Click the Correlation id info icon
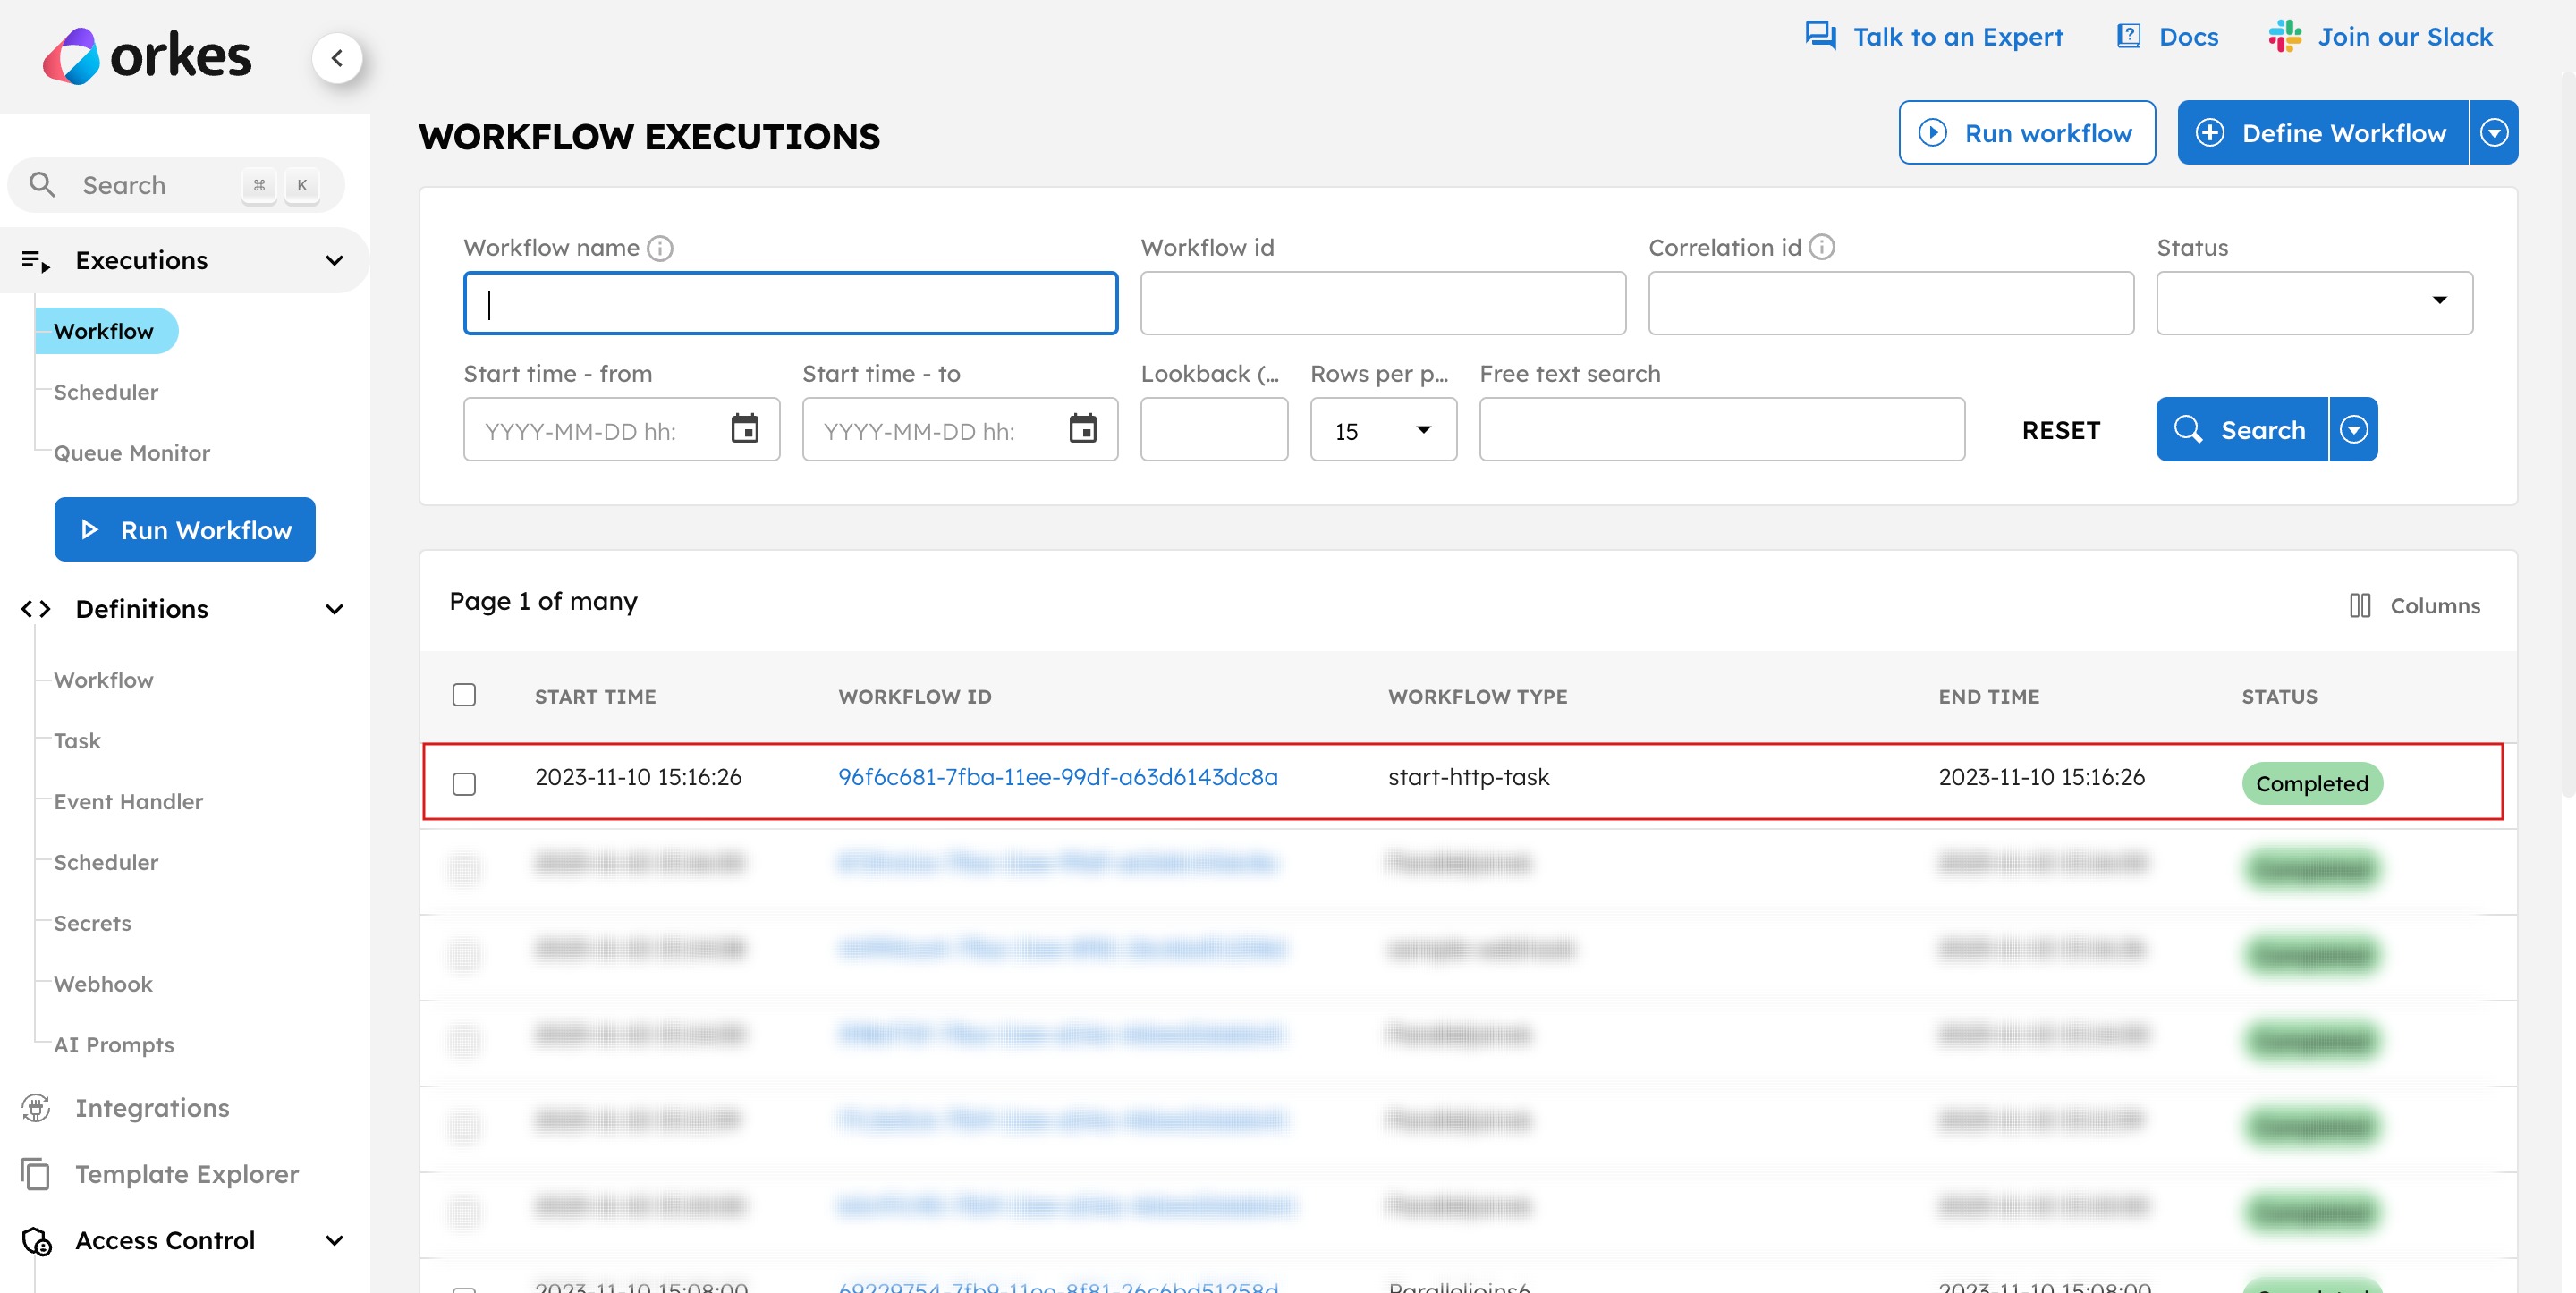 tap(1822, 247)
